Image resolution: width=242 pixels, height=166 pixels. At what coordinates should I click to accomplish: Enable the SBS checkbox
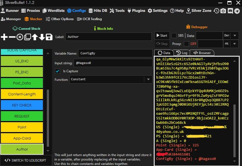(x=174, y=36)
